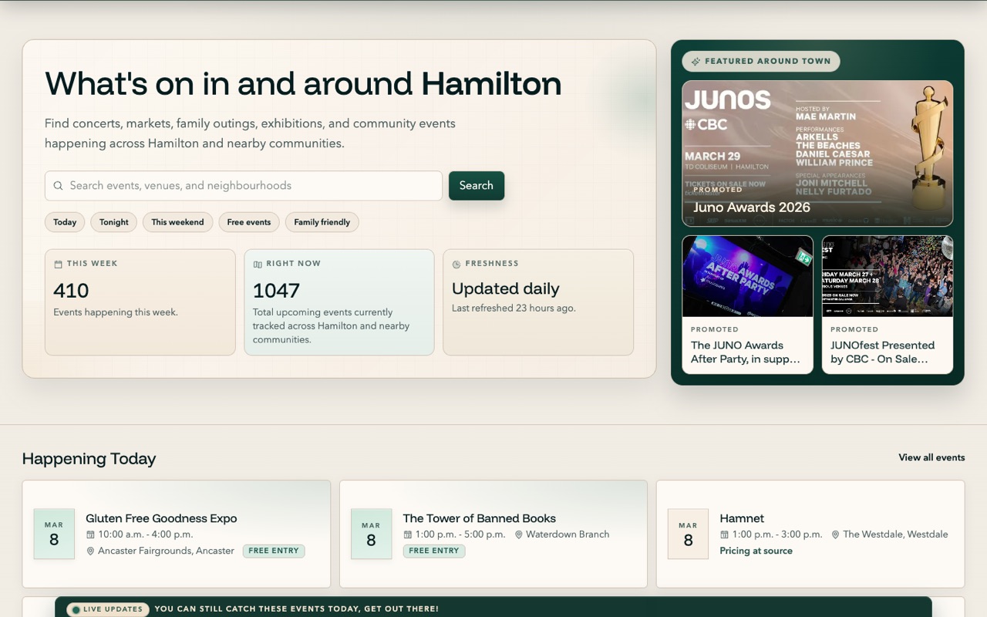
Task: Select the This weekend filter chip
Action: [177, 222]
